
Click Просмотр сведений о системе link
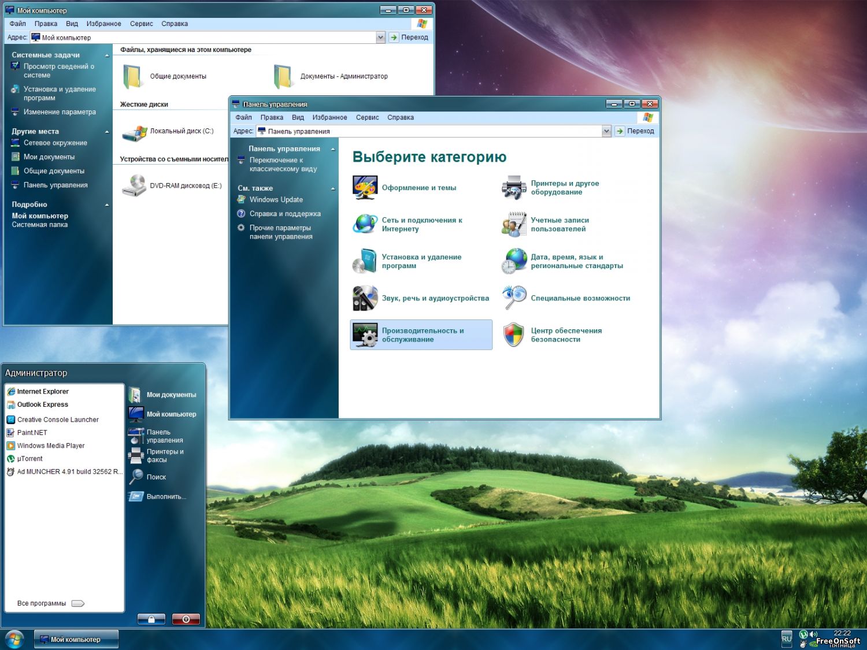click(x=59, y=71)
